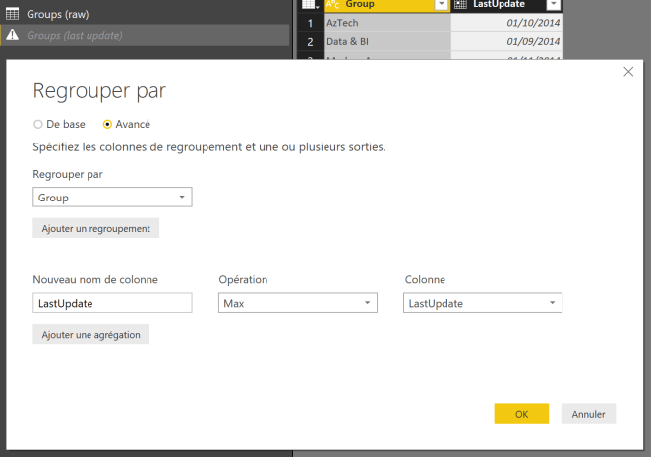Click the date type icon on LastUpdate column

pyautogui.click(x=460, y=5)
